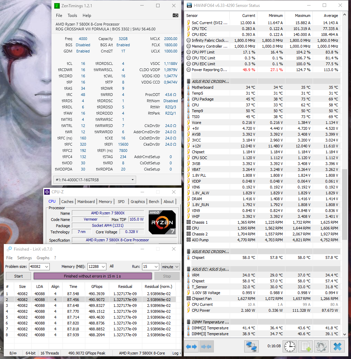Click the CPU Power lightning icon
This screenshot has width=351, height=359.
(x=188, y=310)
